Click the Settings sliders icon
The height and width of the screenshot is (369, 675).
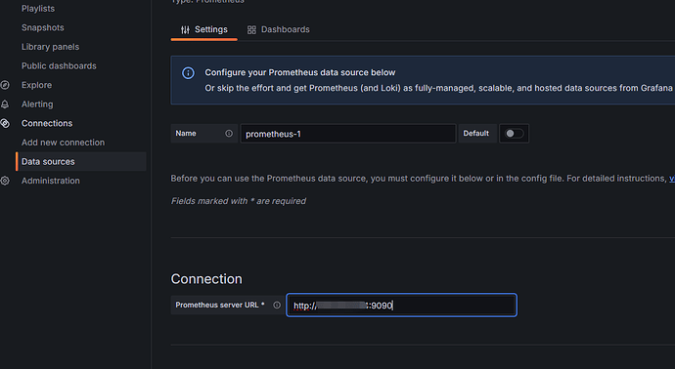[x=185, y=29]
